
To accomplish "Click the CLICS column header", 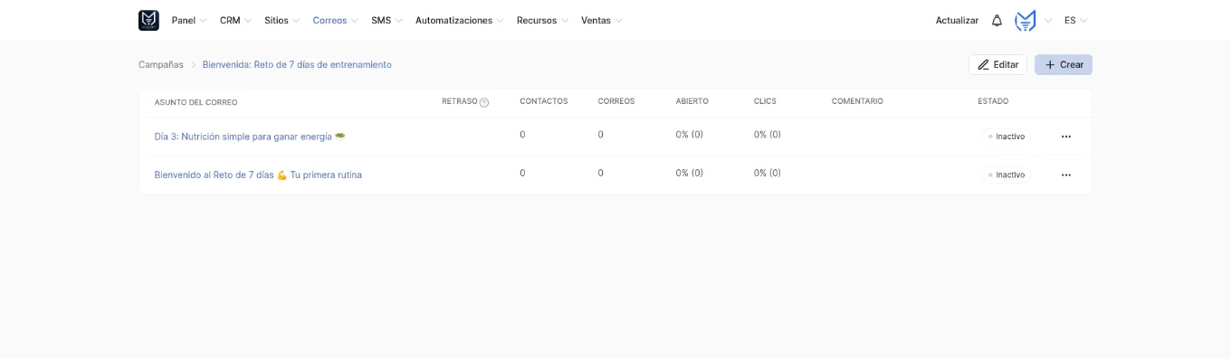I will pos(765,101).
